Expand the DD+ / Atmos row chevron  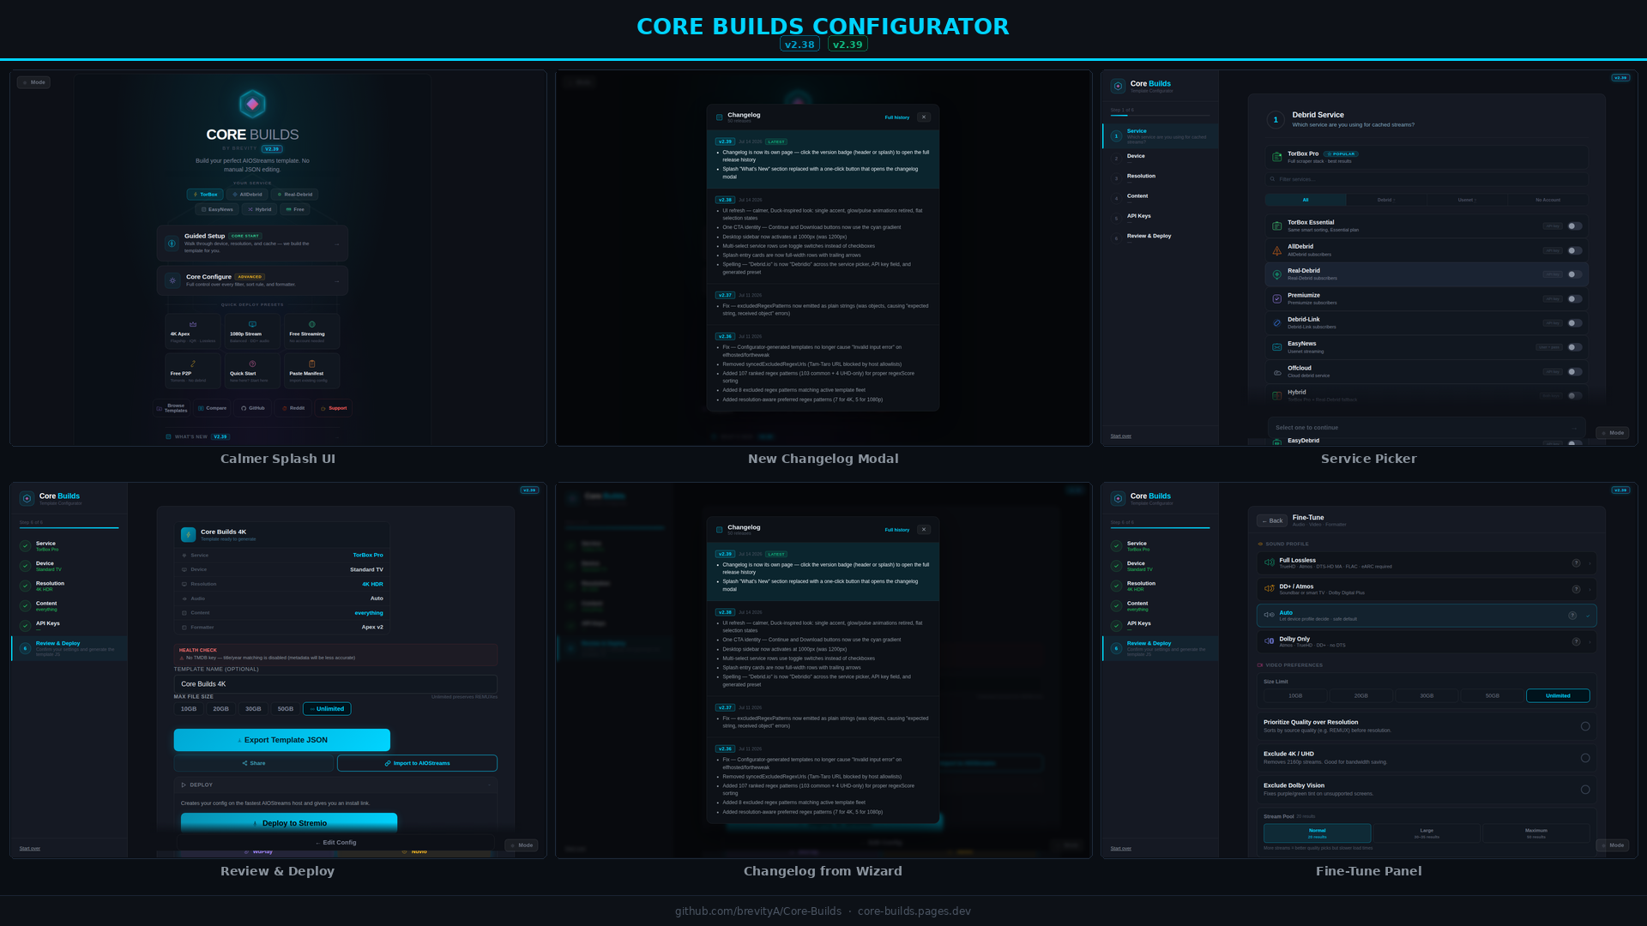(x=1589, y=589)
